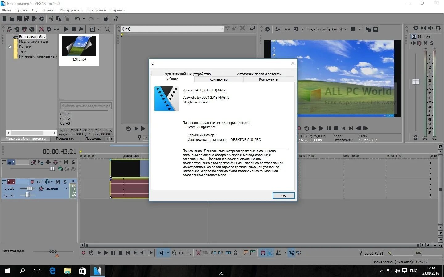Stop playback in preview window transport

pyautogui.click(x=336, y=129)
